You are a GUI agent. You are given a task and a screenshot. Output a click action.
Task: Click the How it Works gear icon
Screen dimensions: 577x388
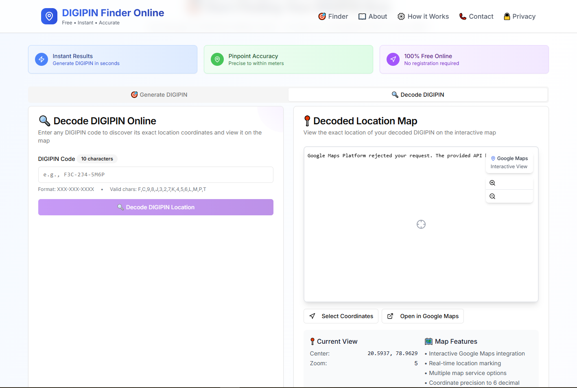[401, 16]
